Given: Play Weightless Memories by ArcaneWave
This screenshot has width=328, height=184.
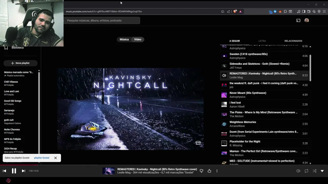Looking at the screenshot, I should [264, 124].
